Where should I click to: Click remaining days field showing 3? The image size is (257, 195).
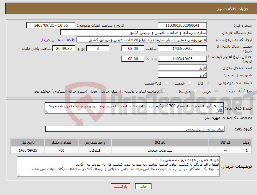[x=98, y=48]
